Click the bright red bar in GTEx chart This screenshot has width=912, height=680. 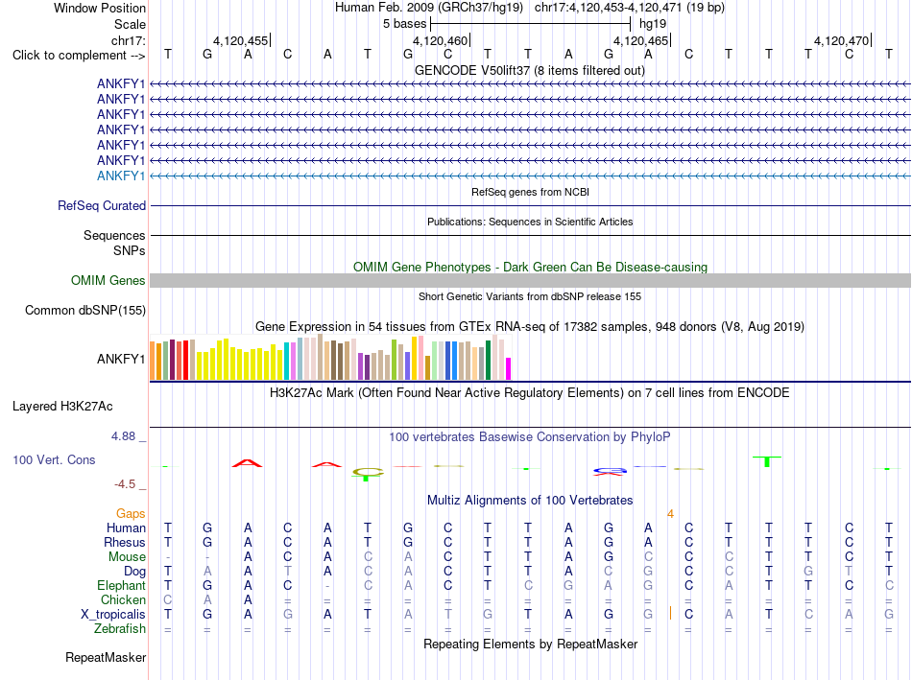pos(185,361)
